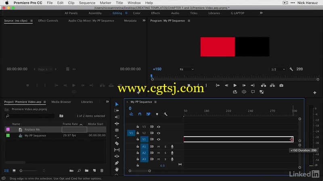Select the Slide tool
The height and width of the screenshot is (181, 323).
pyautogui.click(x=117, y=156)
